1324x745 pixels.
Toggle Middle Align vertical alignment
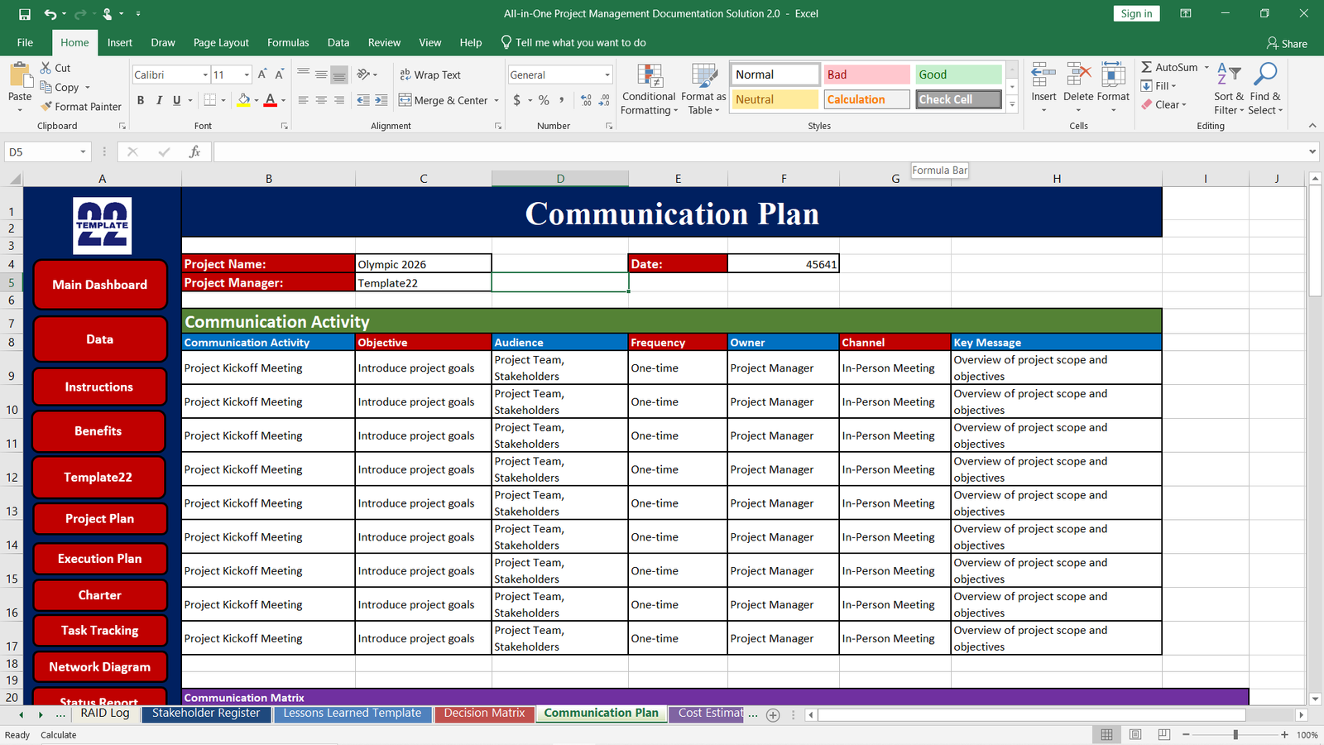click(321, 74)
